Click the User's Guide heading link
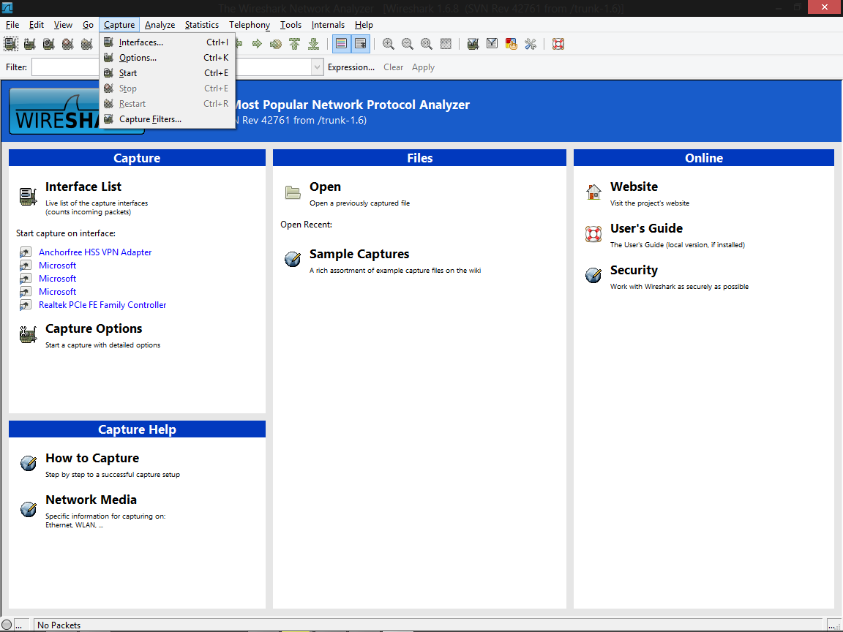The width and height of the screenshot is (843, 632). click(646, 228)
